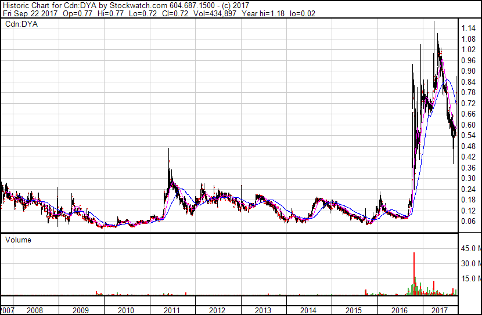Click the 2014 year label
This screenshot has height=315, width=482.
pyautogui.click(x=308, y=310)
